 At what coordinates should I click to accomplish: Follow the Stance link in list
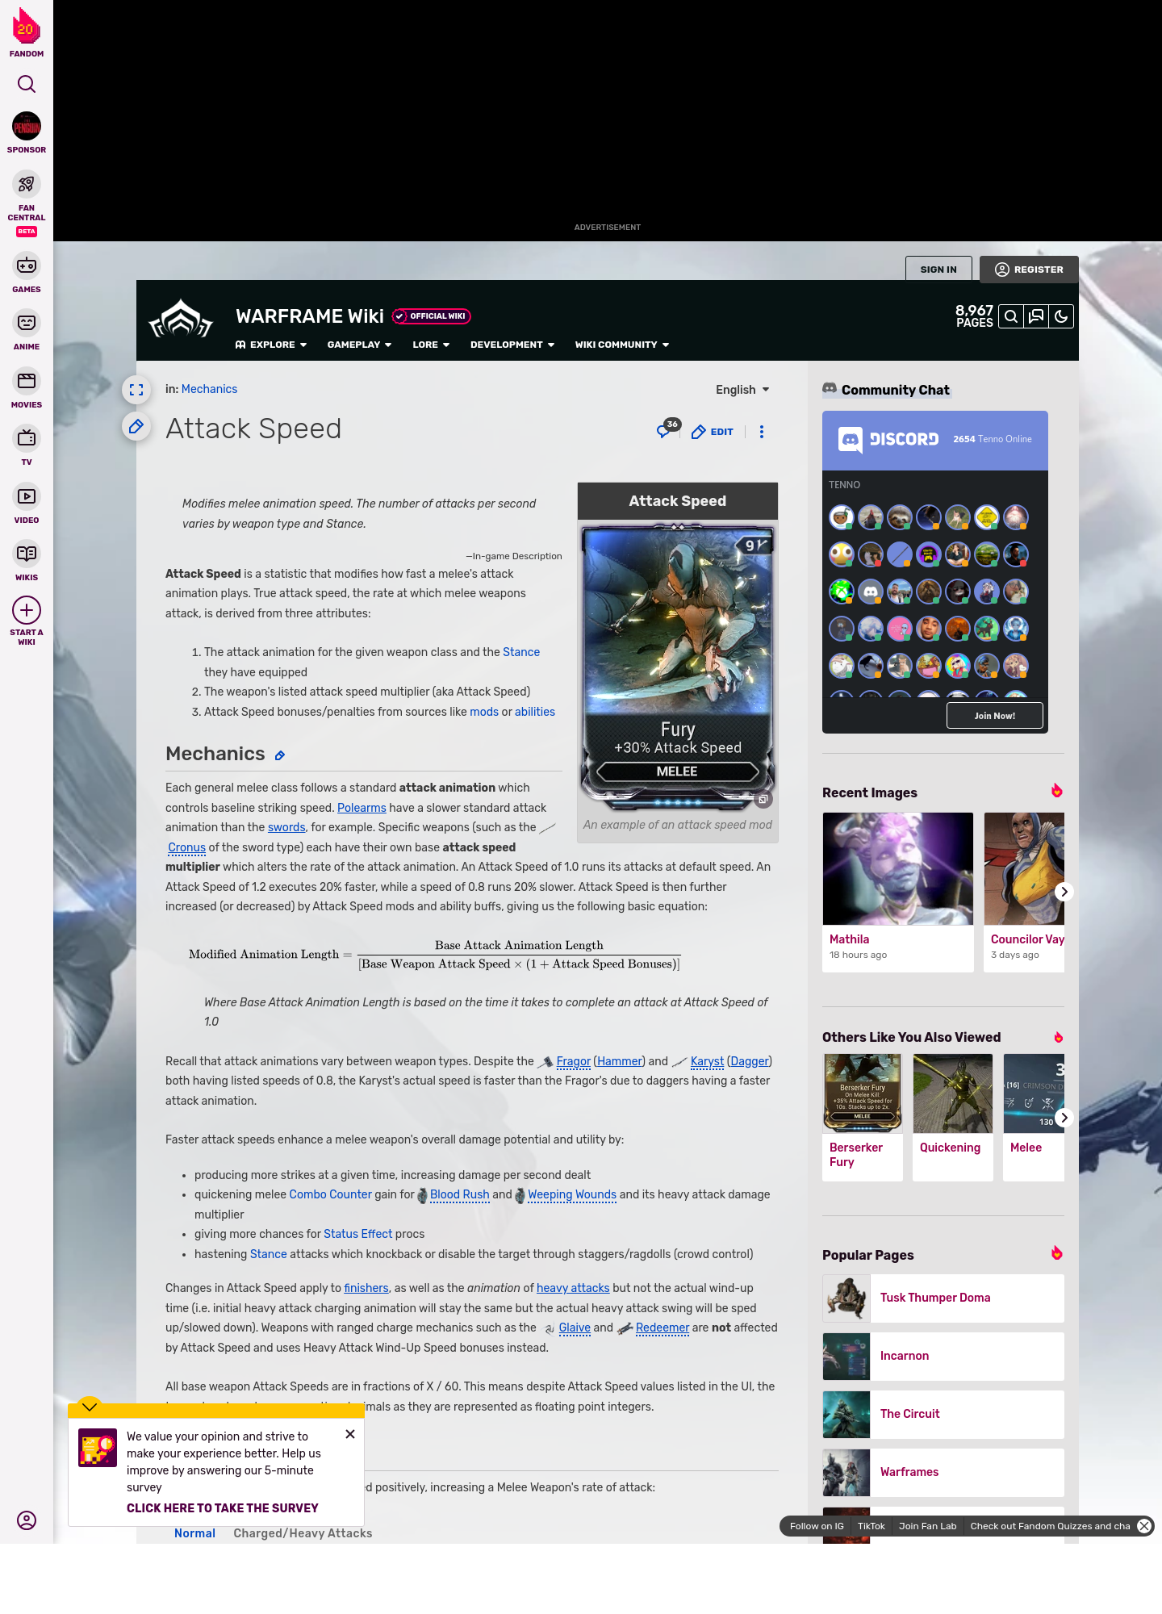(x=521, y=652)
